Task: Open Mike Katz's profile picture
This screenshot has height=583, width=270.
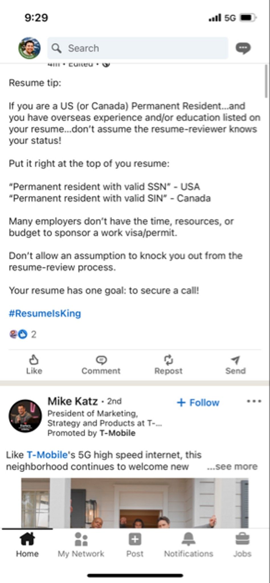Action: point(25,416)
